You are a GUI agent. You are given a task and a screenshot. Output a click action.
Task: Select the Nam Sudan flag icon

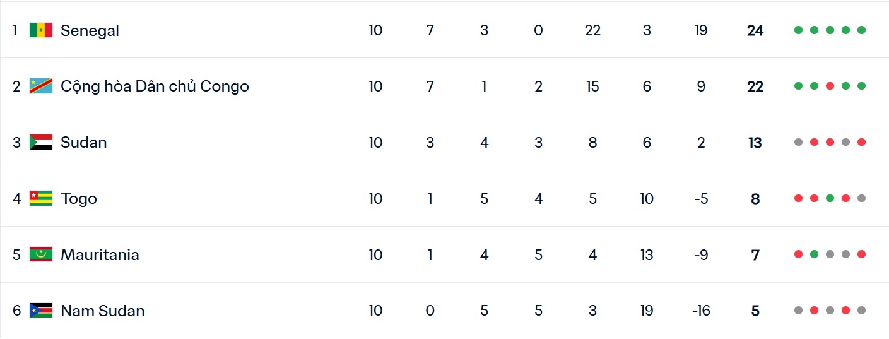[41, 311]
